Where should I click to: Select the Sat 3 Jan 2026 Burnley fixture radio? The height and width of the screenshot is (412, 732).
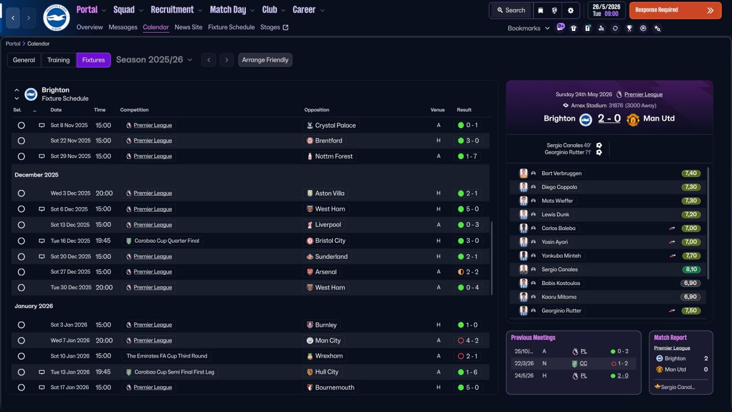[x=21, y=325]
